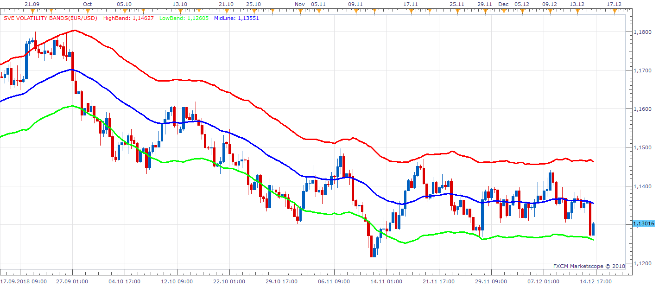The width and height of the screenshot is (659, 287).
Task: Click the 29.11 date label on top axis
Action: point(485,4)
